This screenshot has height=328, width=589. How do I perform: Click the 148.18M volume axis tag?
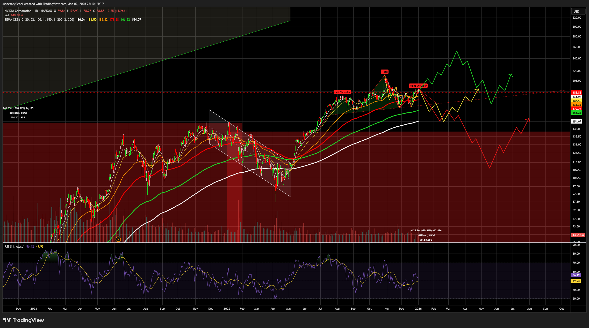click(578, 235)
